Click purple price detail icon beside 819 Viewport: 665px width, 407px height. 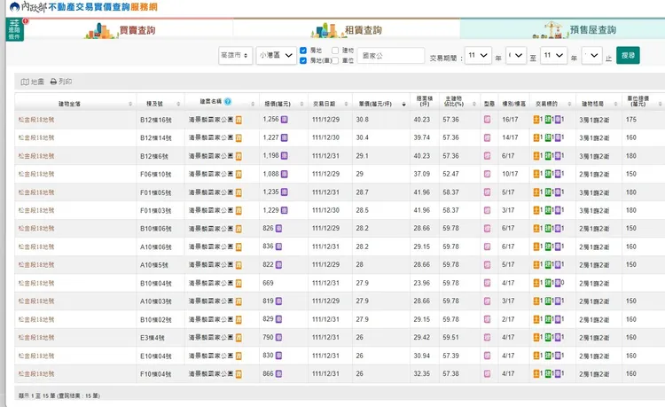coord(278,301)
